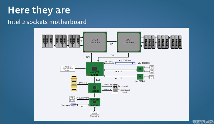The width and height of the screenshot is (214, 124).
Task: Select the ICH10R chip
Action: (95, 88)
